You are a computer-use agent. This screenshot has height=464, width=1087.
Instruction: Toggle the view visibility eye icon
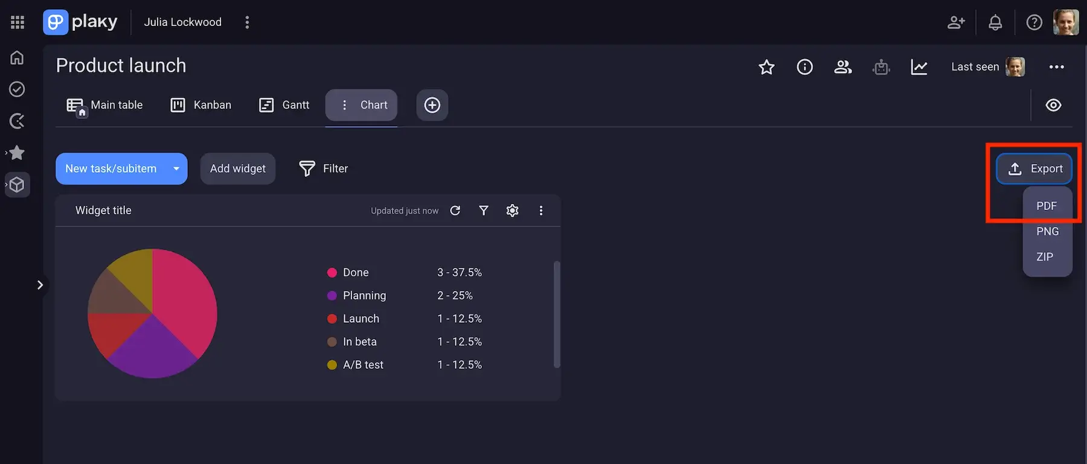point(1053,105)
